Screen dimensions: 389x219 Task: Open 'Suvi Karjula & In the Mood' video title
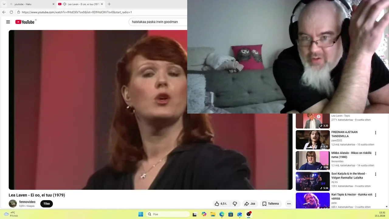point(349,176)
